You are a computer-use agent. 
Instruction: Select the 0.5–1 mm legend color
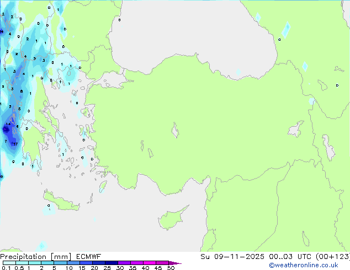coord(22,263)
